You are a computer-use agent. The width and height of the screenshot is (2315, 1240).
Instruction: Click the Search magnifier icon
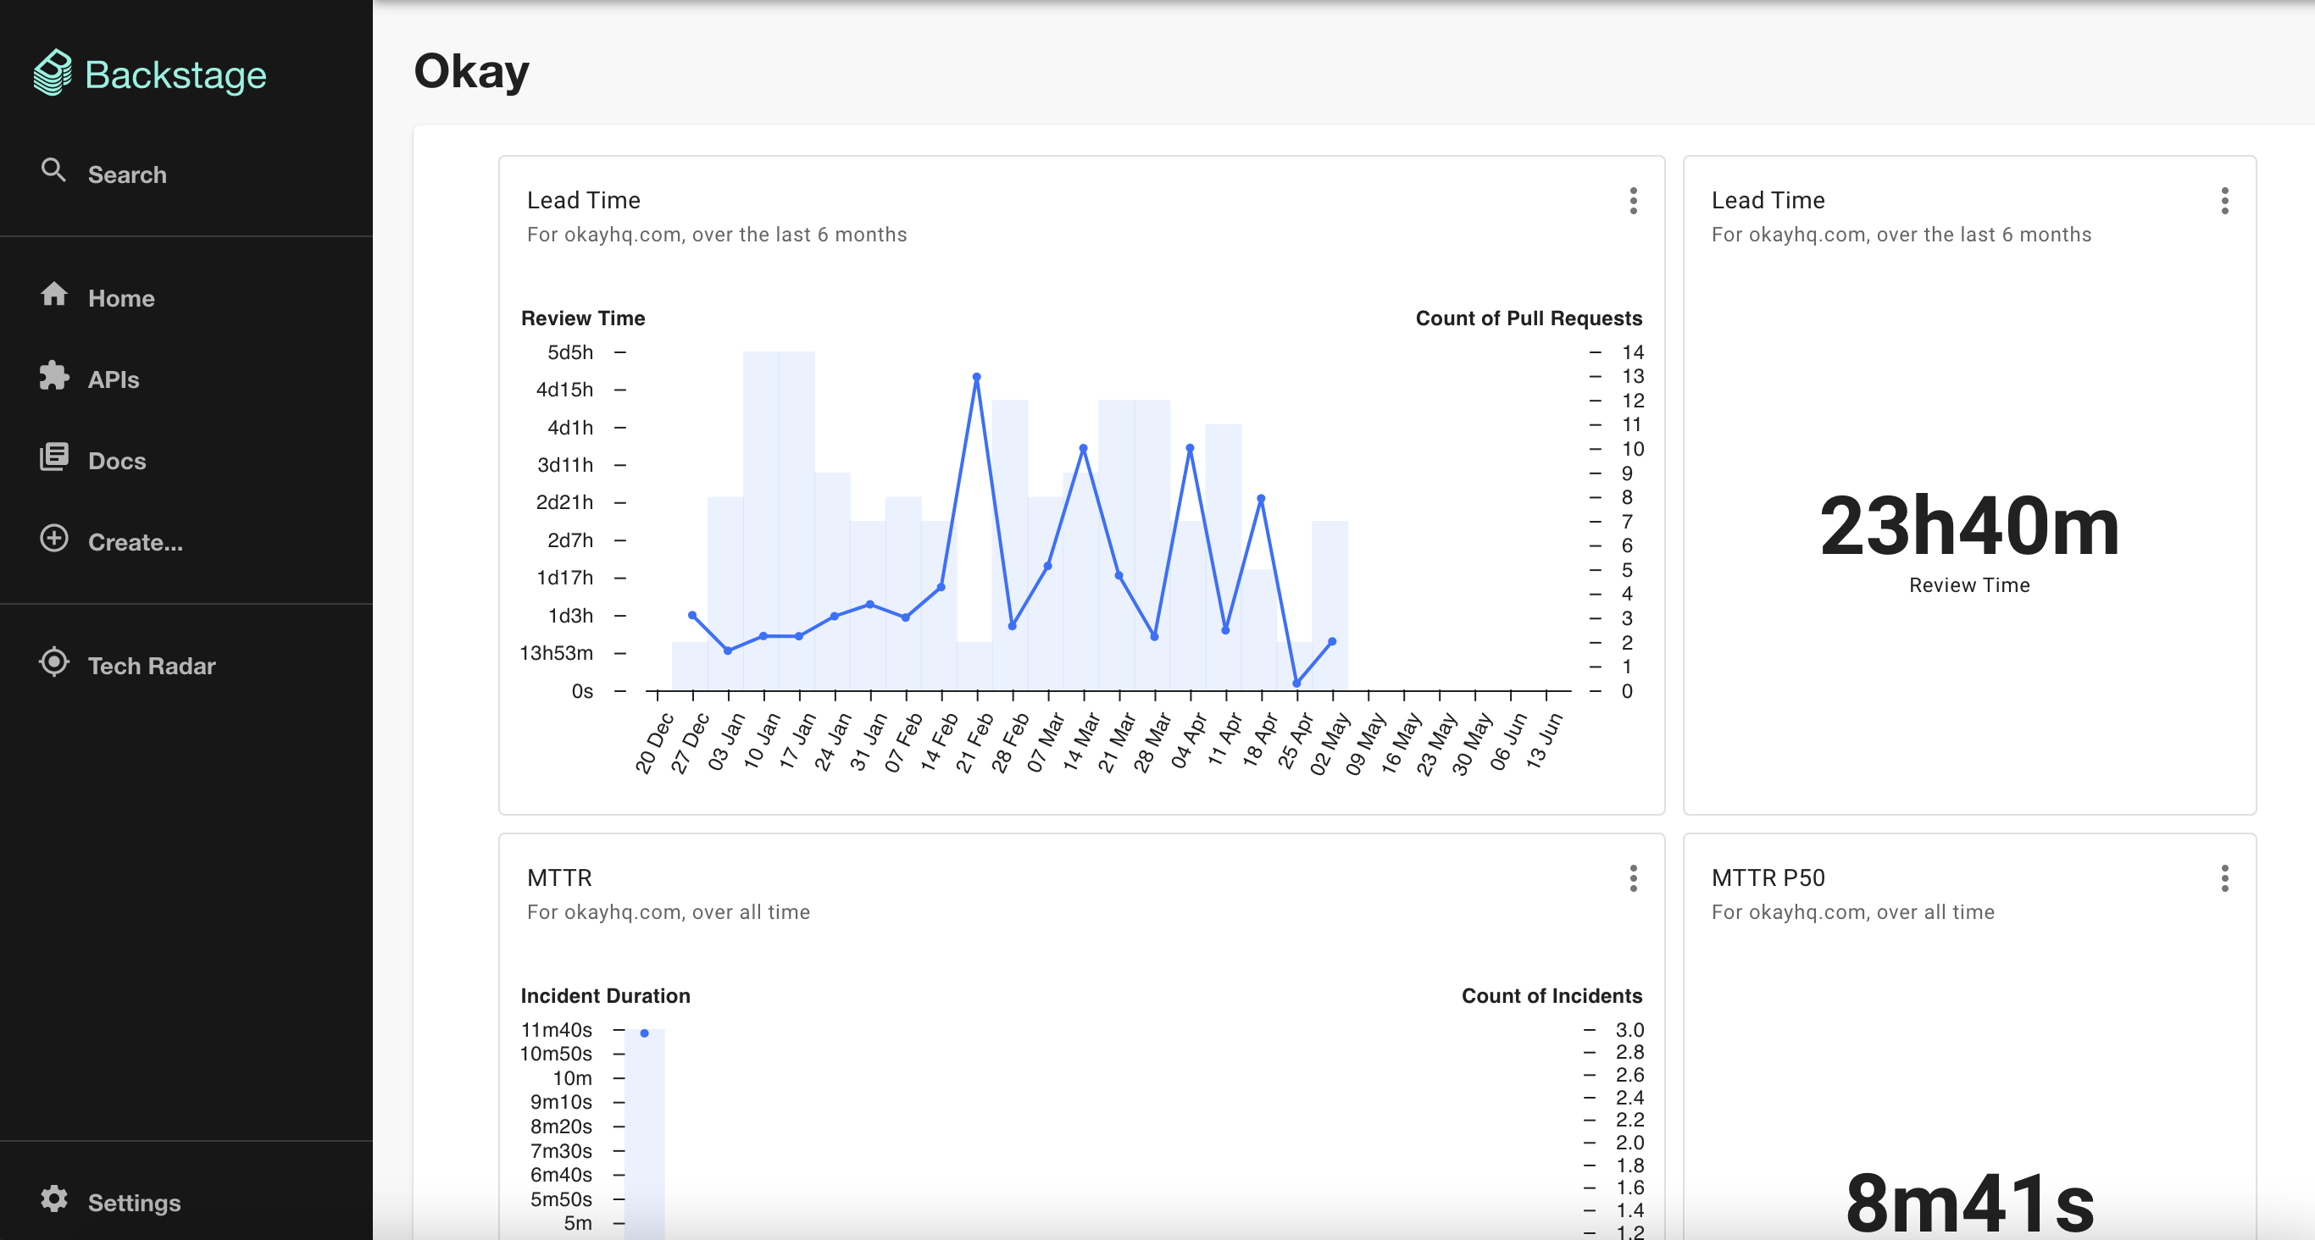click(x=53, y=170)
